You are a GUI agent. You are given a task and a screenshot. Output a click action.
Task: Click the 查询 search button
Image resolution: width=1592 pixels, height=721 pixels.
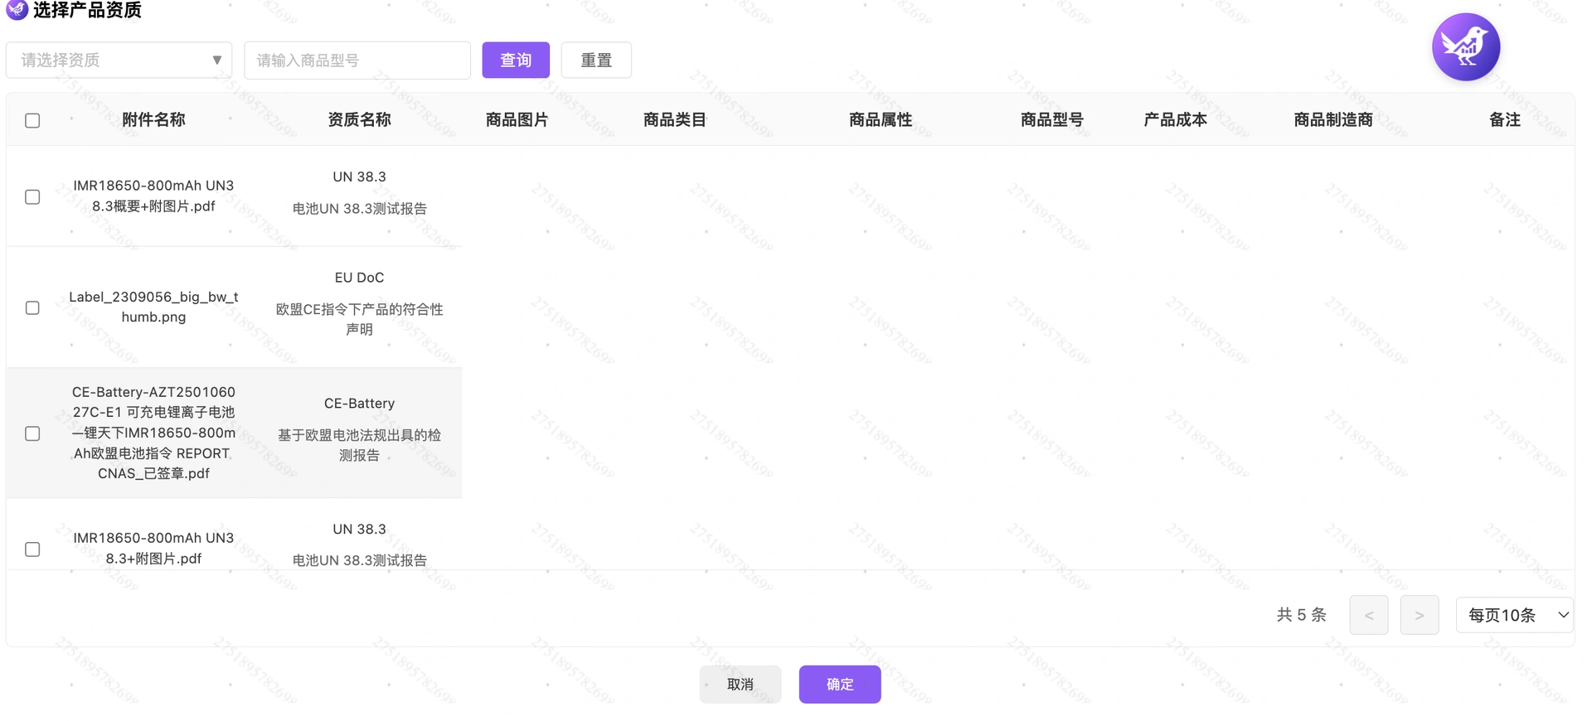(516, 60)
